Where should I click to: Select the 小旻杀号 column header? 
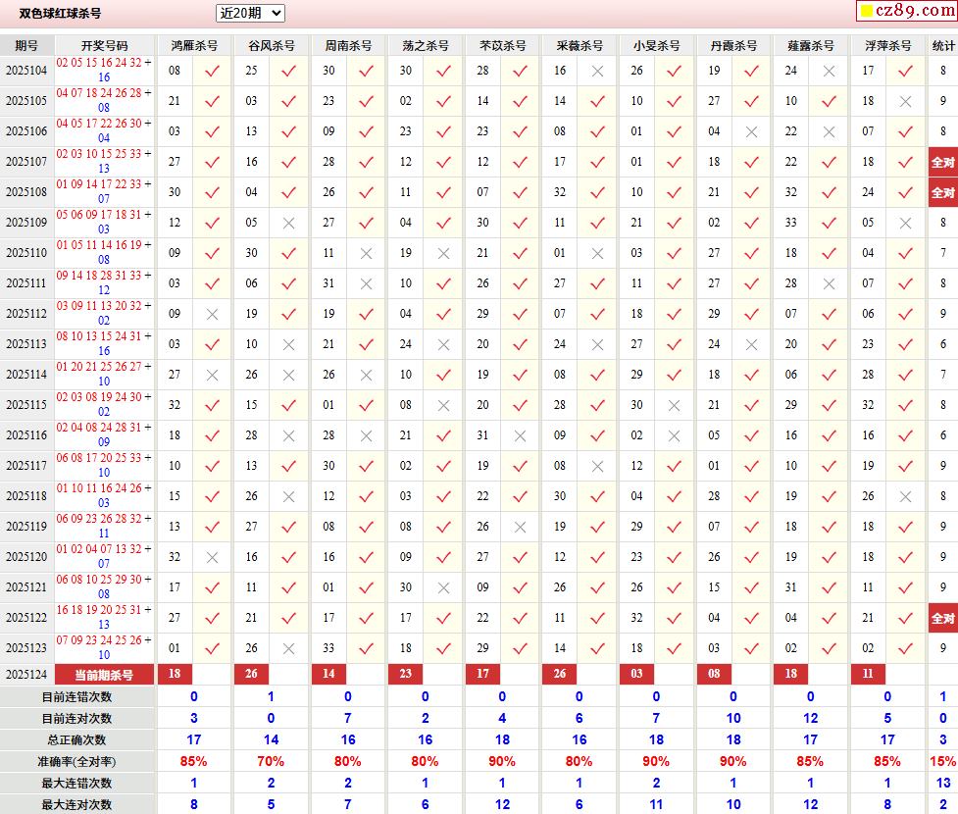[x=656, y=46]
